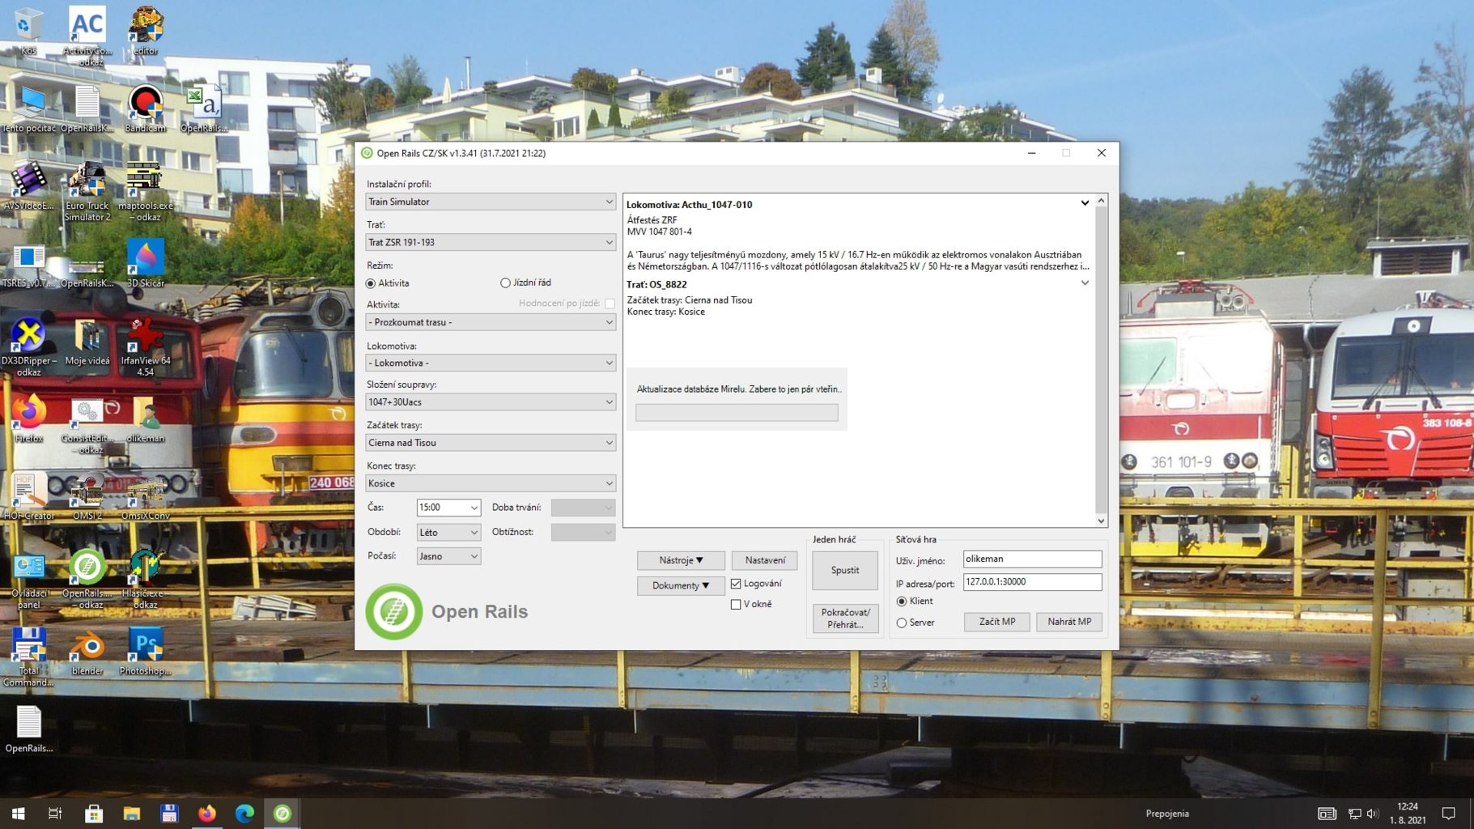The height and width of the screenshot is (829, 1474).
Task: Launch Total Commander from the desktop
Action: tap(29, 657)
